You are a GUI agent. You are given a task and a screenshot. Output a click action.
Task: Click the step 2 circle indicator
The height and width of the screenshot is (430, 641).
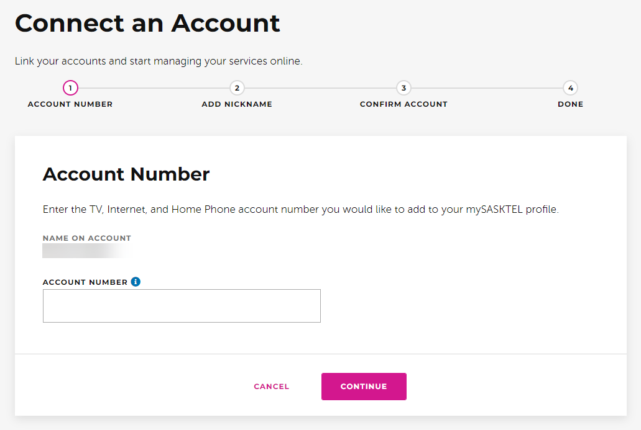pos(237,87)
